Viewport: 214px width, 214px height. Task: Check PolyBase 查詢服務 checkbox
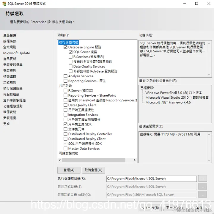(70, 71)
